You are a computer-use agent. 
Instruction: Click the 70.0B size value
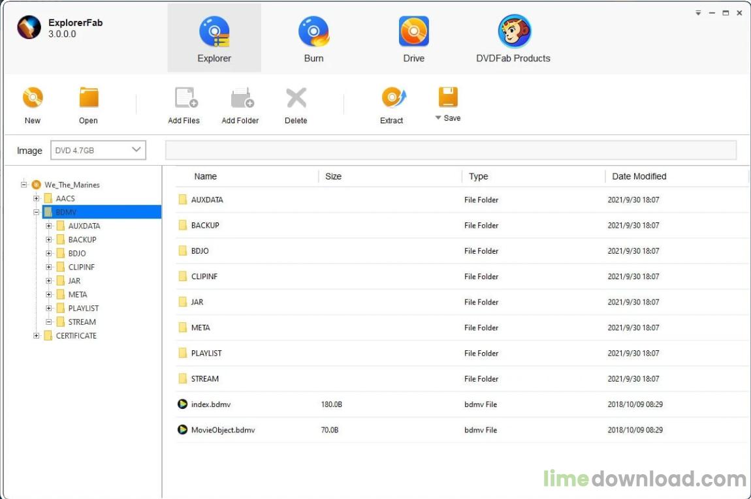[x=330, y=430]
